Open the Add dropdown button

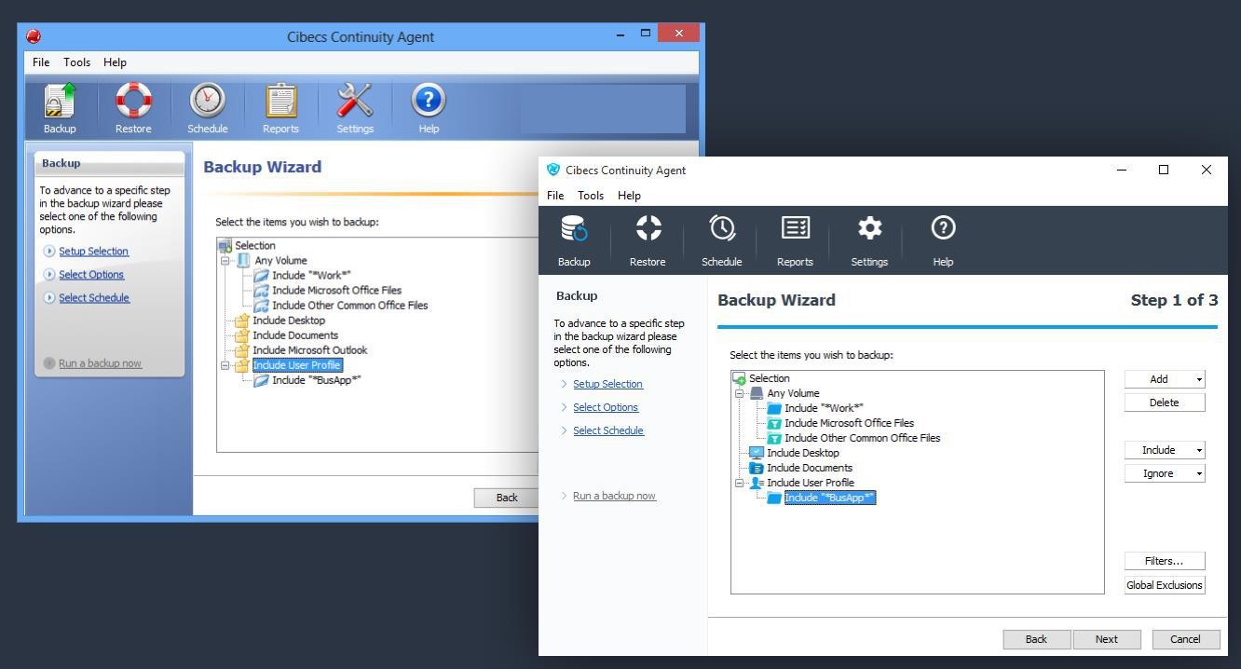[x=1165, y=379]
